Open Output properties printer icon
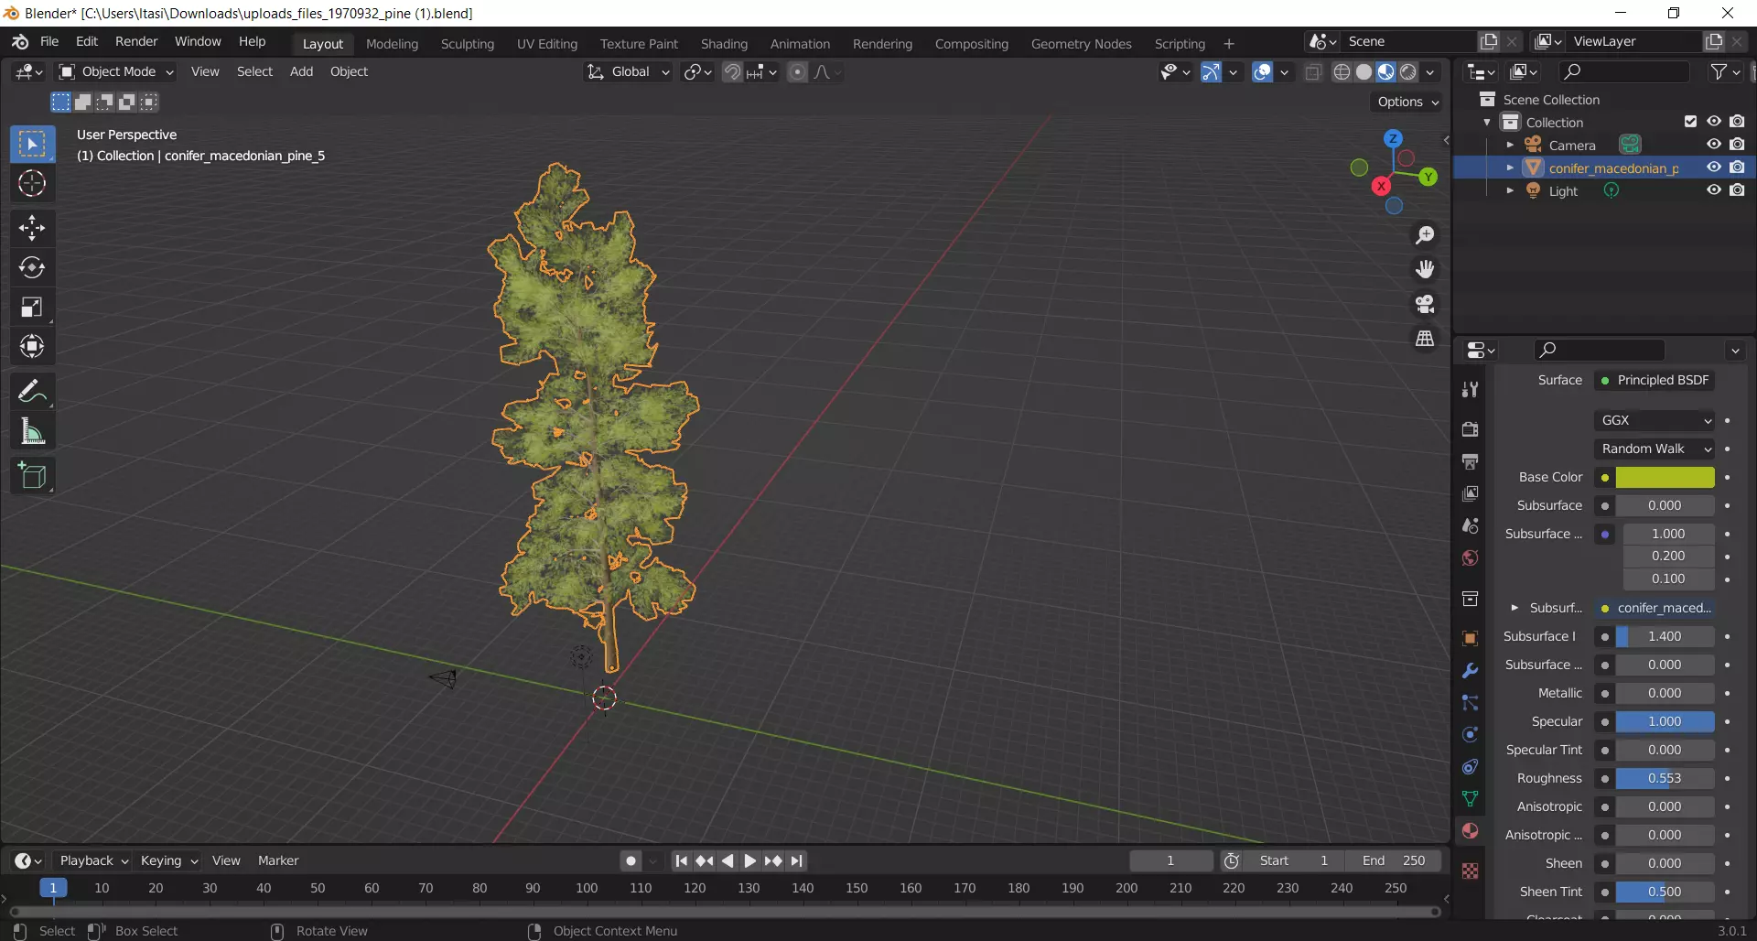The image size is (1757, 941). coord(1471,461)
